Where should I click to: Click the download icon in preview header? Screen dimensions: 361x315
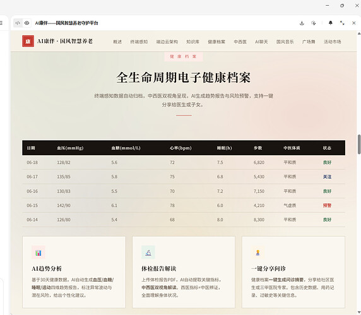click(302, 23)
